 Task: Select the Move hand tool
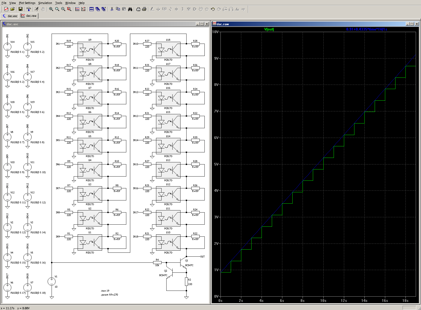201,9
